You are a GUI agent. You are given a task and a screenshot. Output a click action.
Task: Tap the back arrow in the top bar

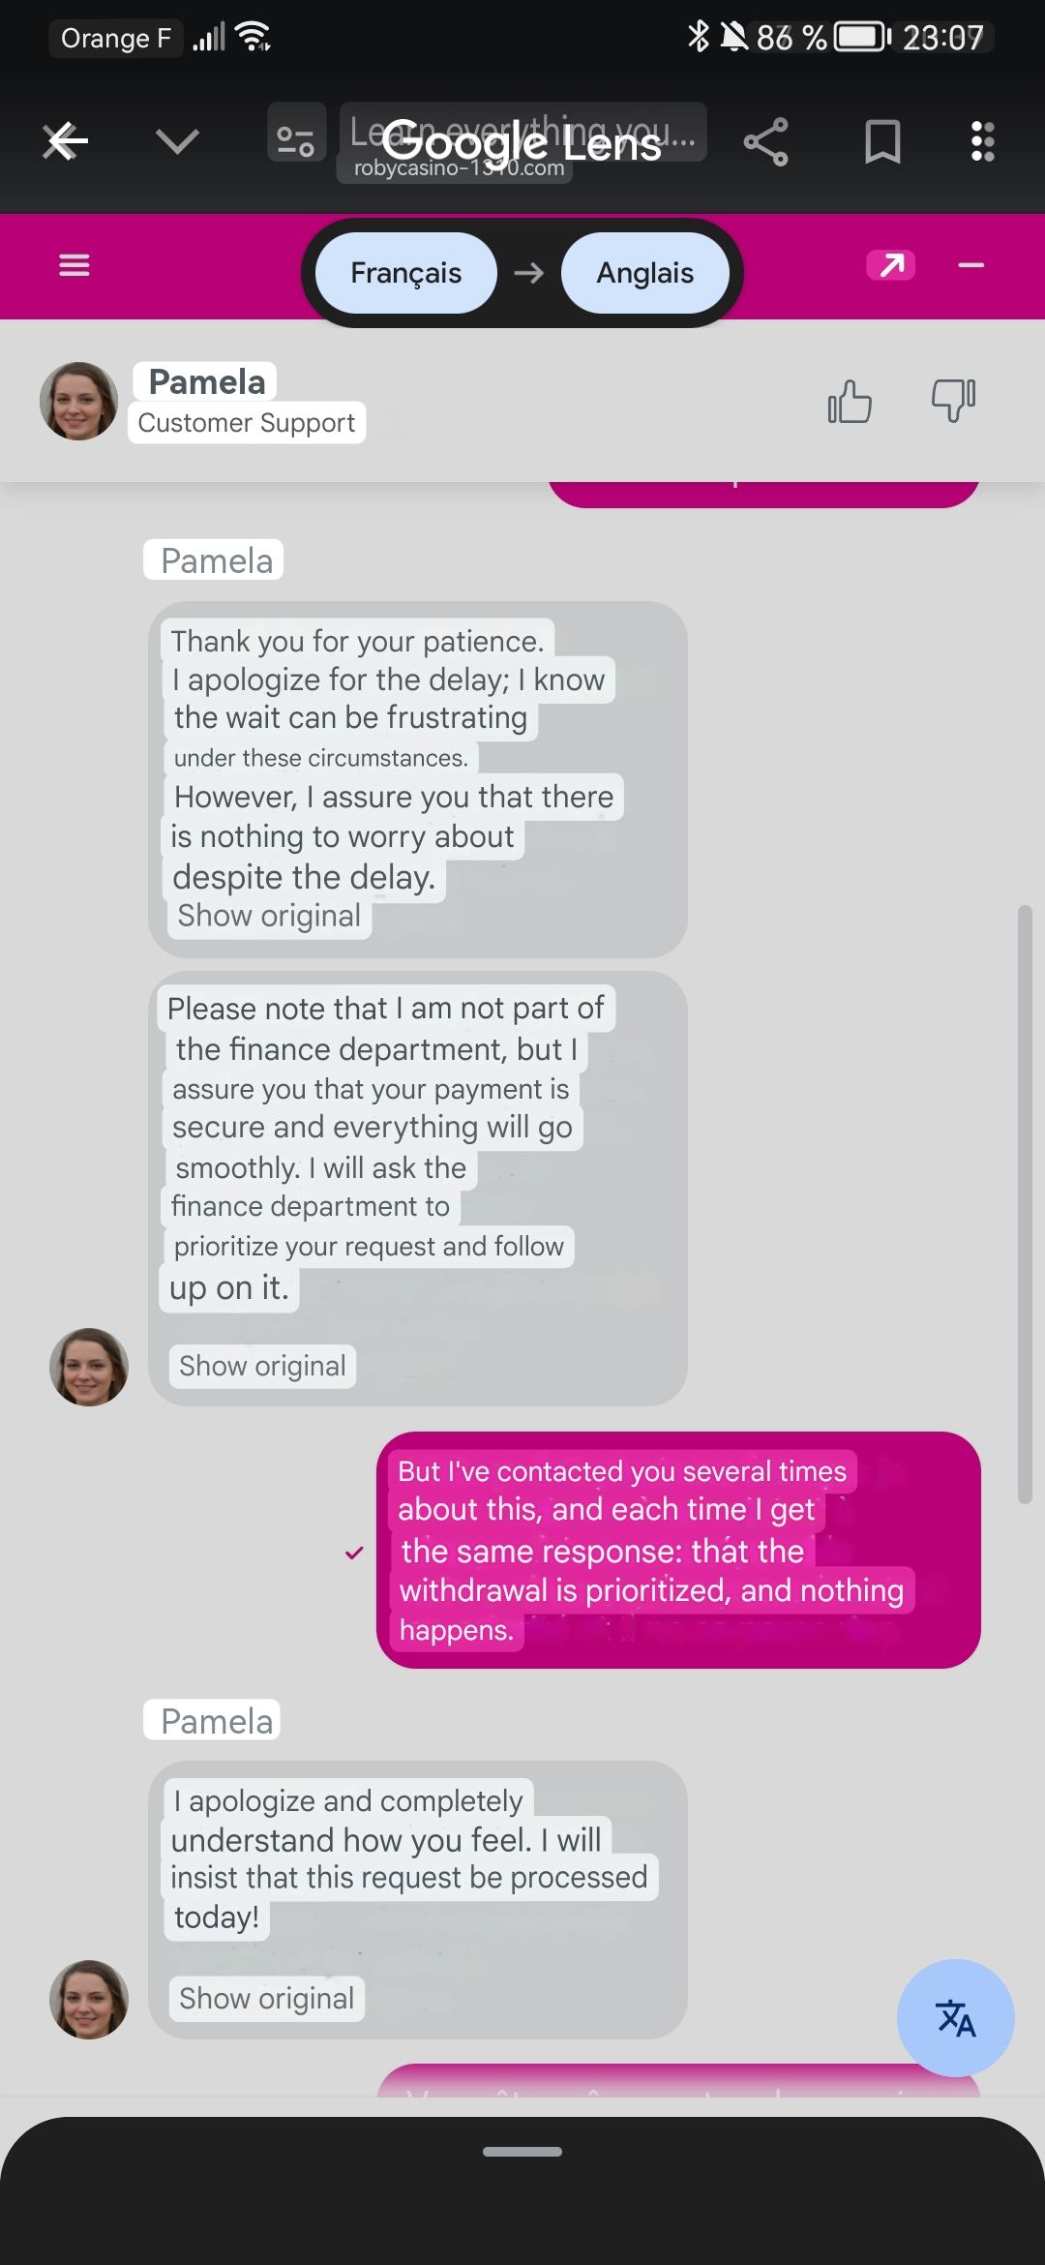[66, 142]
